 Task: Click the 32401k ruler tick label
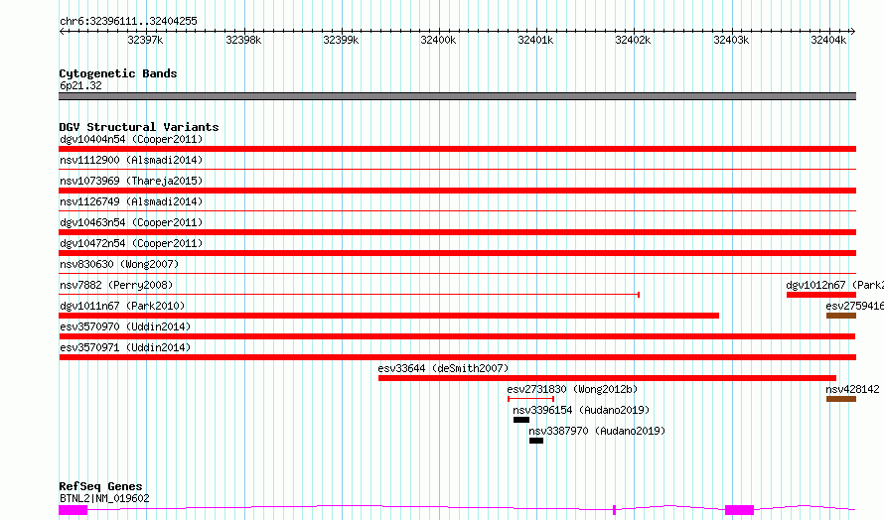click(535, 40)
